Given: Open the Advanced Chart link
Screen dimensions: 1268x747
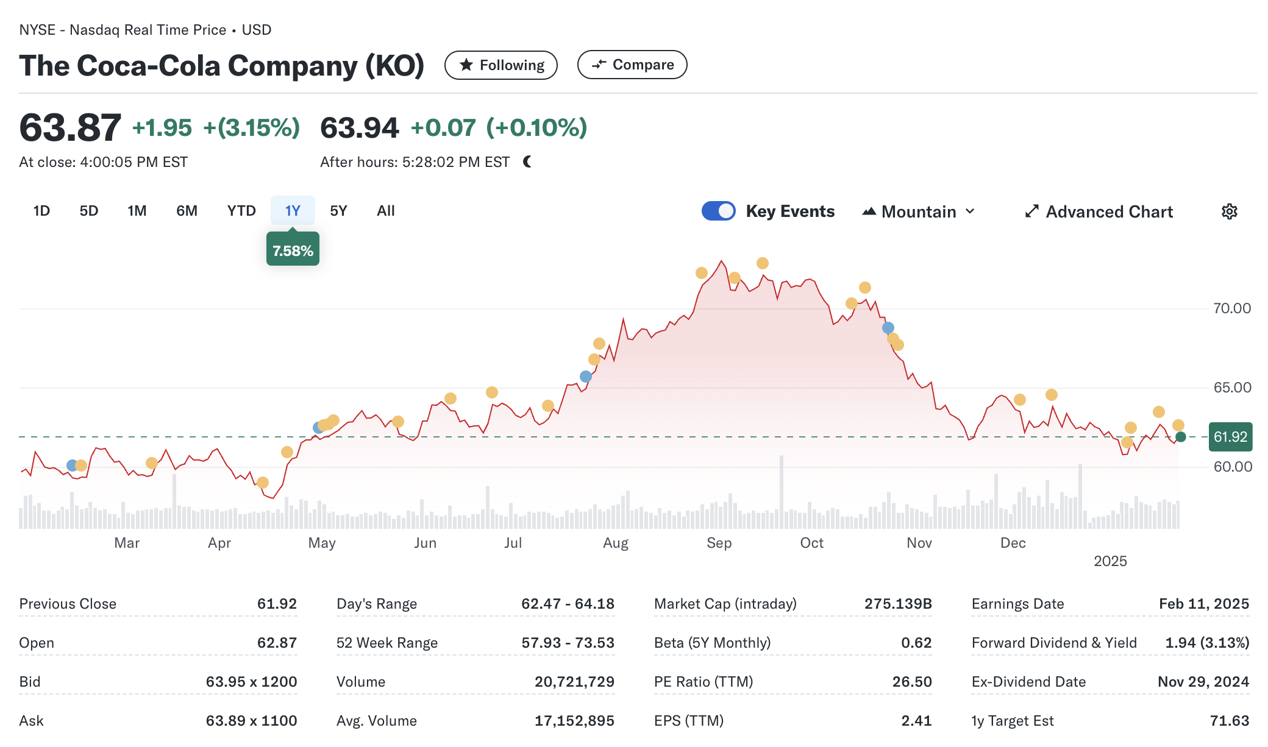Looking at the screenshot, I should [1109, 211].
